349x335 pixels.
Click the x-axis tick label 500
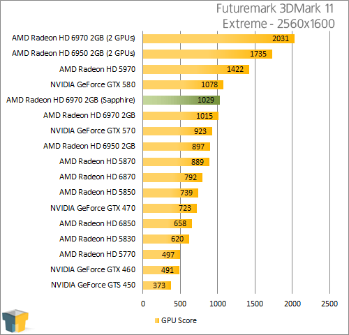[x=180, y=304]
